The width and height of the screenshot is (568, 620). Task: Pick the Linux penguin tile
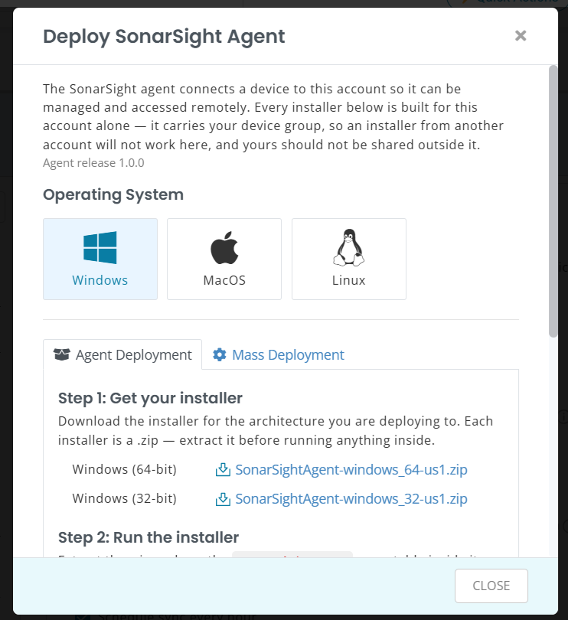[x=349, y=259]
